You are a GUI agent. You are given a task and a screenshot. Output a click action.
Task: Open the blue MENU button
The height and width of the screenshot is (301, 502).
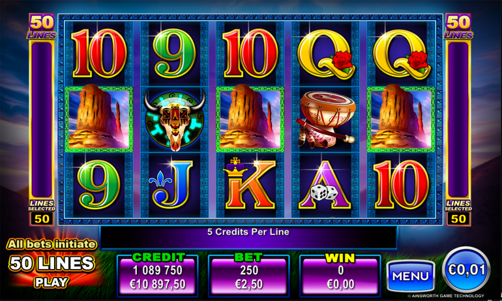coord(411,276)
